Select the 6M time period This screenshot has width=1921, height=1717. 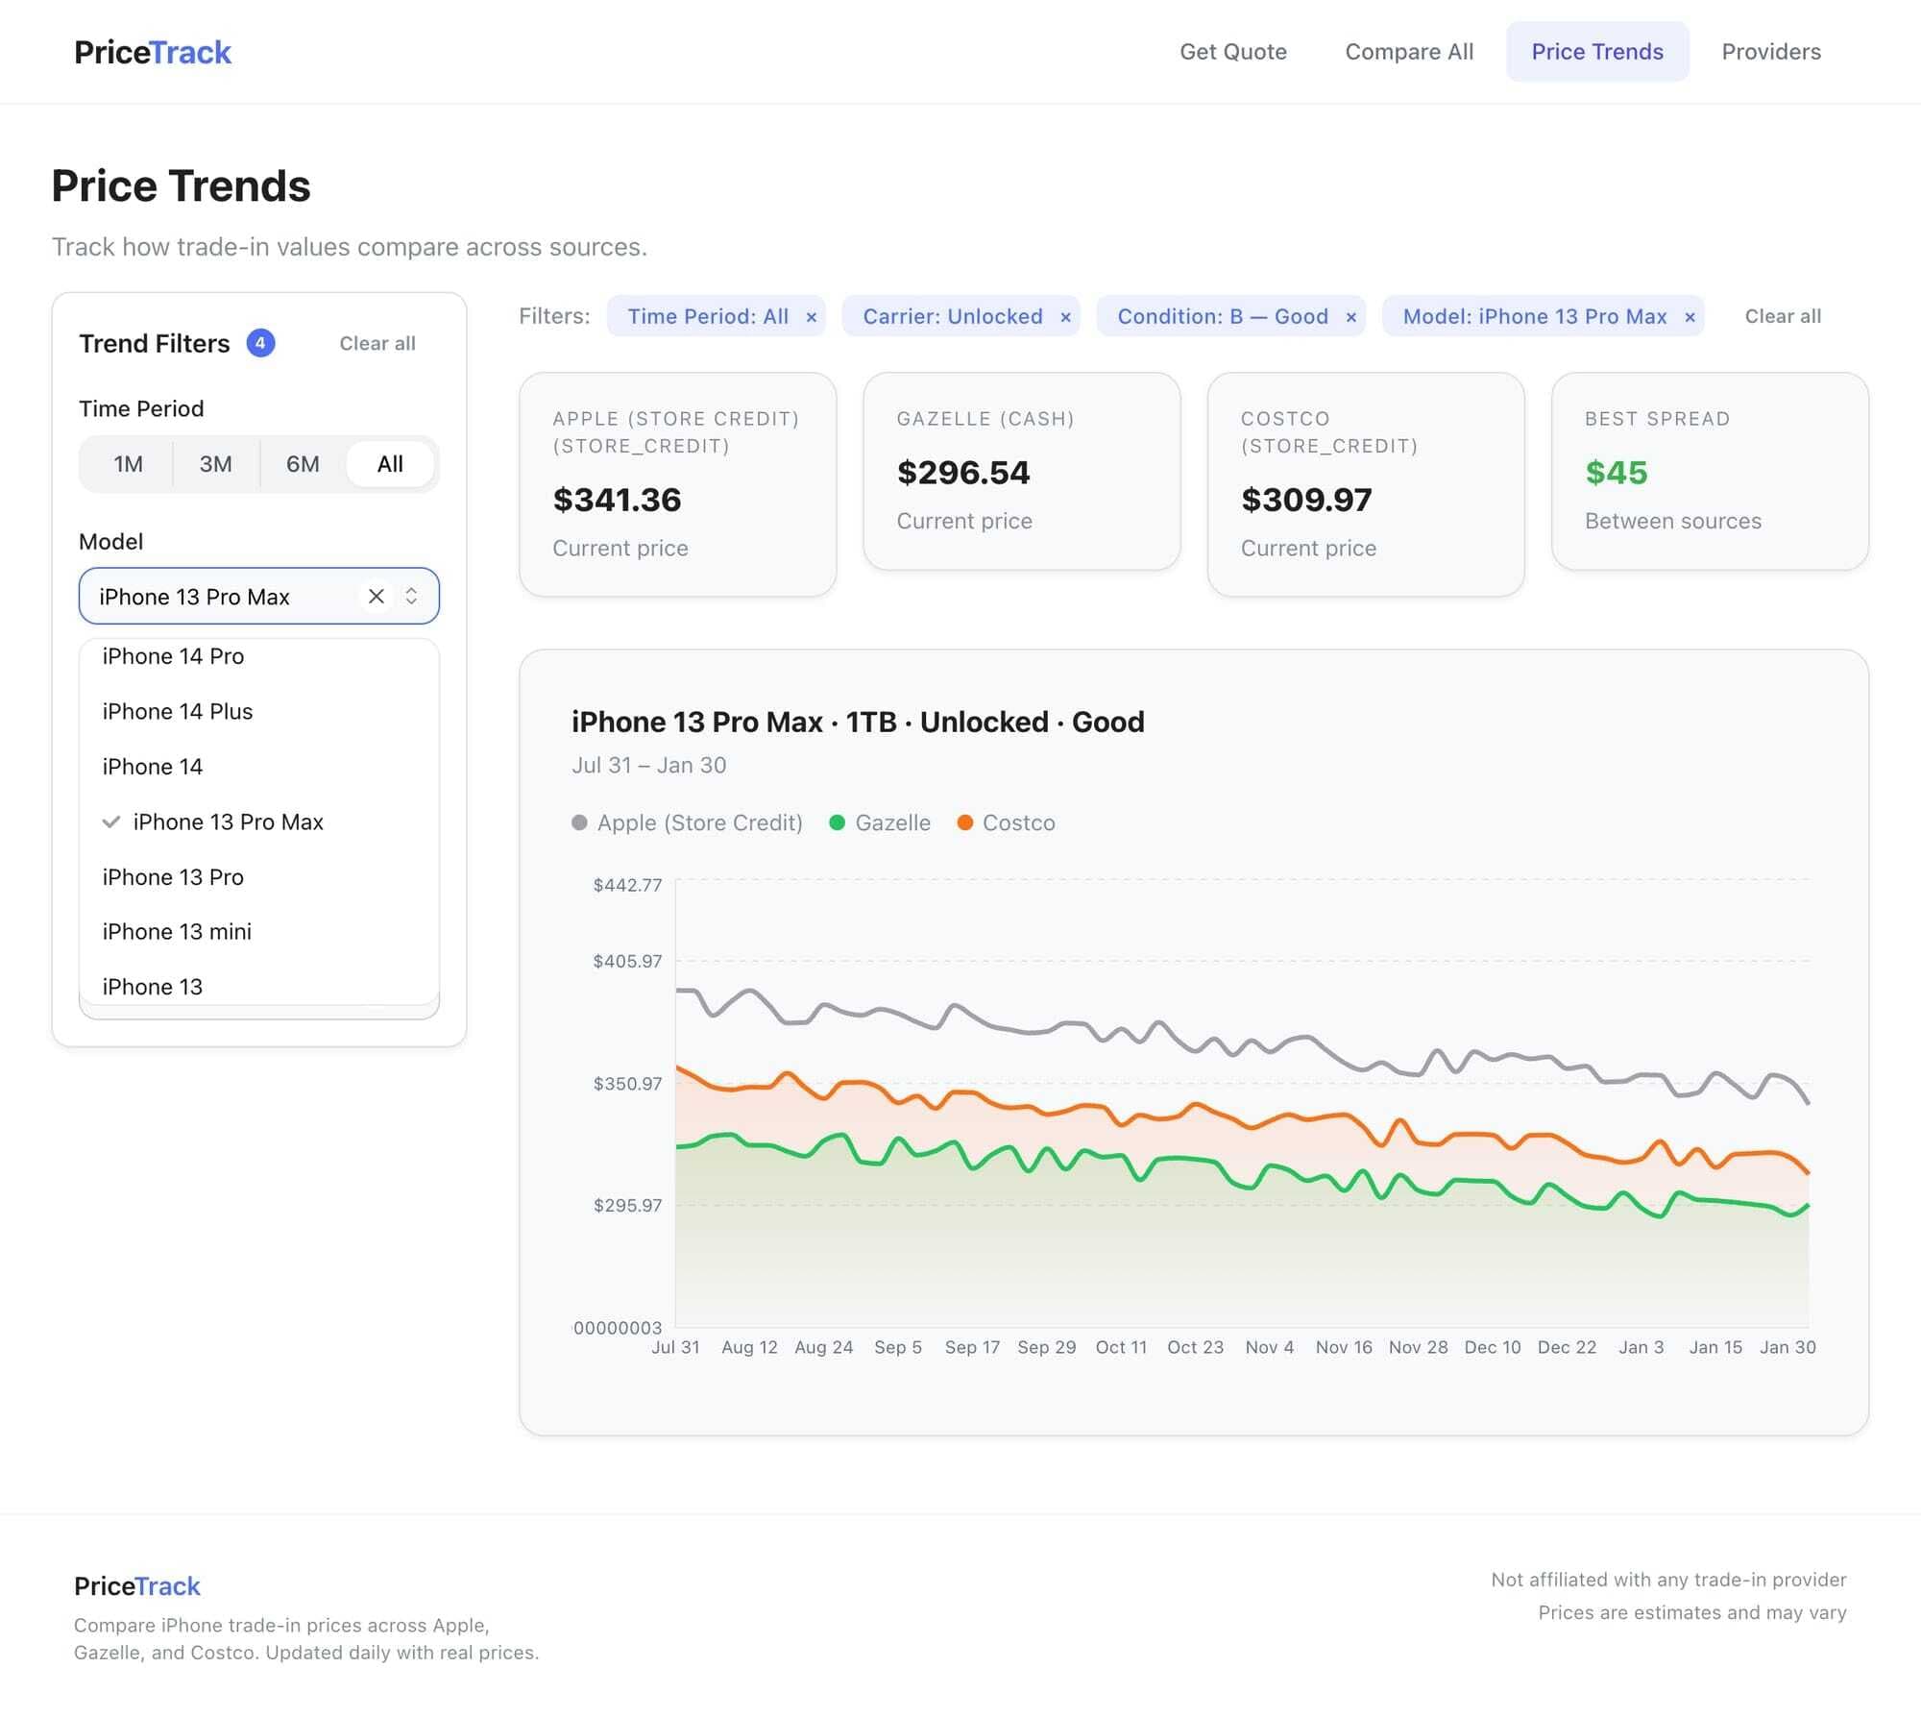pyautogui.click(x=302, y=464)
